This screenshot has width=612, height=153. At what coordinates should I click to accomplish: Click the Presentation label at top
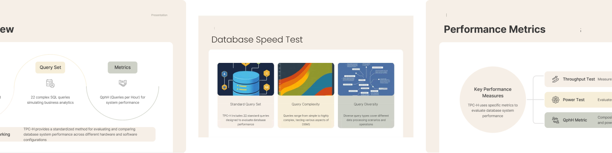[159, 15]
